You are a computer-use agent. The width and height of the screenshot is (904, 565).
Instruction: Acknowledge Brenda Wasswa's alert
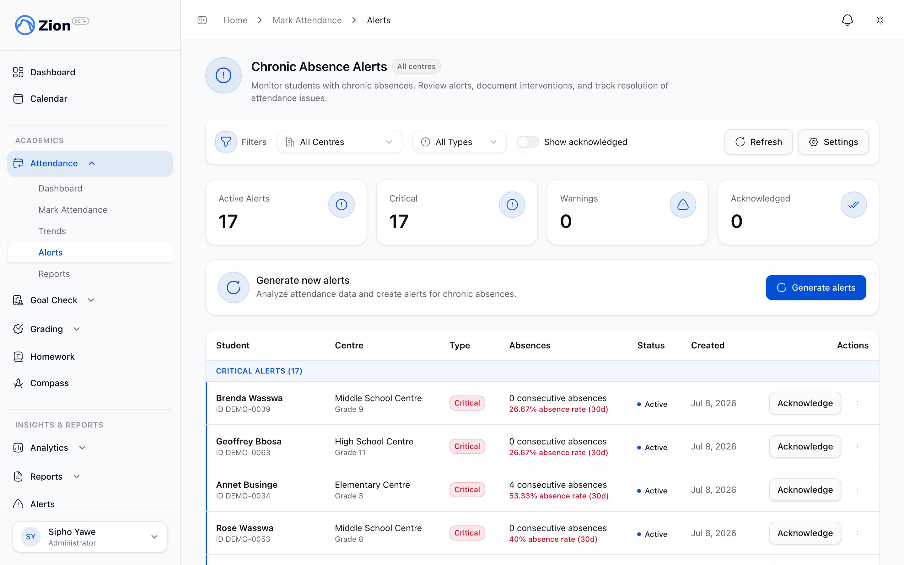coord(805,403)
